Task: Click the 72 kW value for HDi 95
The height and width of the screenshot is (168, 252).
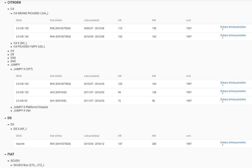Action: 119,101
